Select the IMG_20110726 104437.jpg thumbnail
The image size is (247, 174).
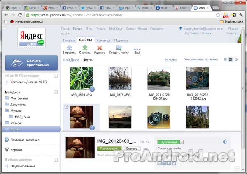pyautogui.click(x=159, y=78)
